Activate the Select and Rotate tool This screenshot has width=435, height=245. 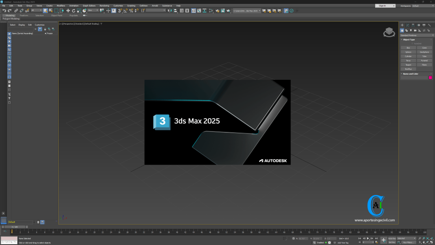pos(73,11)
